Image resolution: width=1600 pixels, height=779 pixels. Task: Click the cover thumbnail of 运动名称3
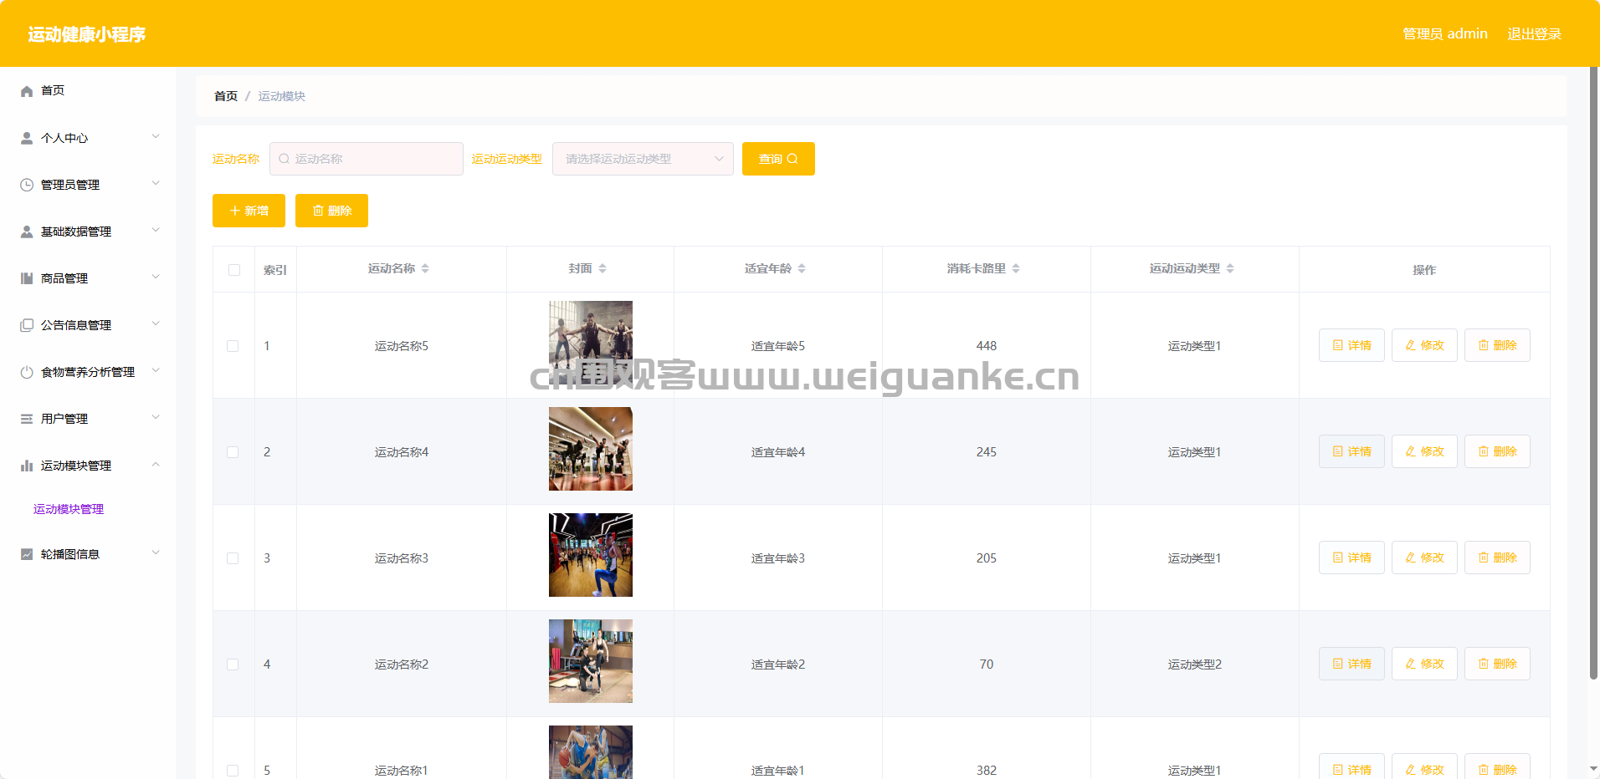pos(591,555)
